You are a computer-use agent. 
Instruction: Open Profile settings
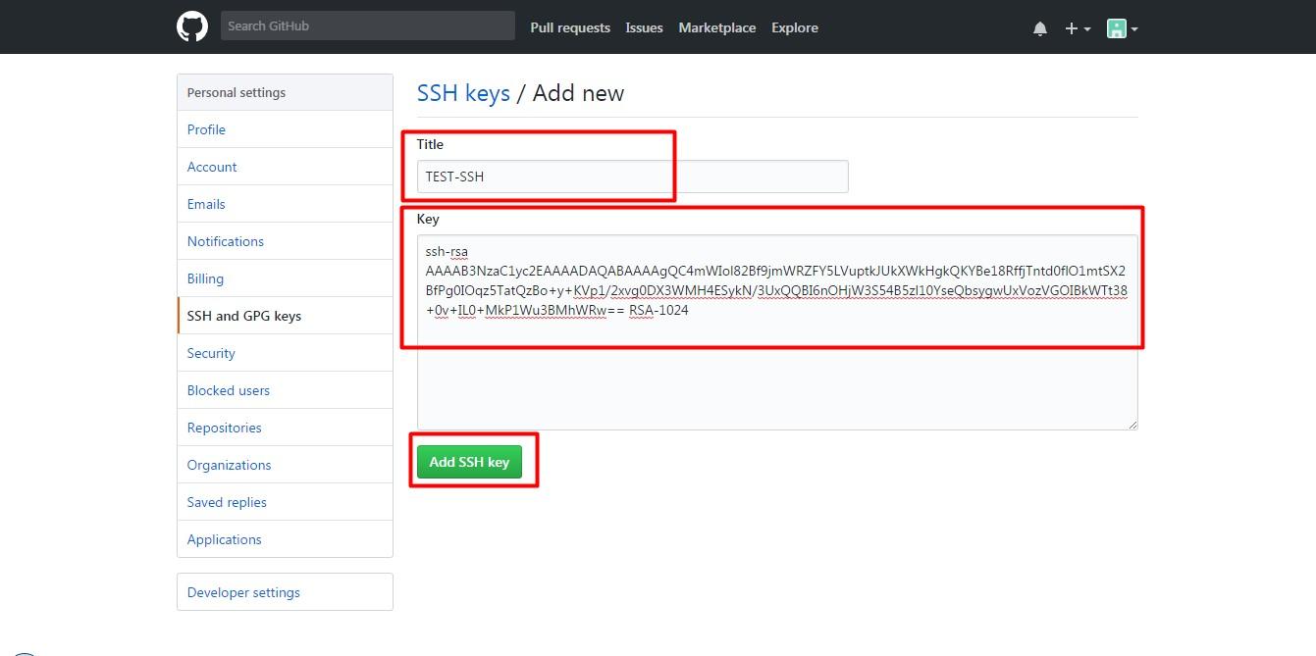285,129
